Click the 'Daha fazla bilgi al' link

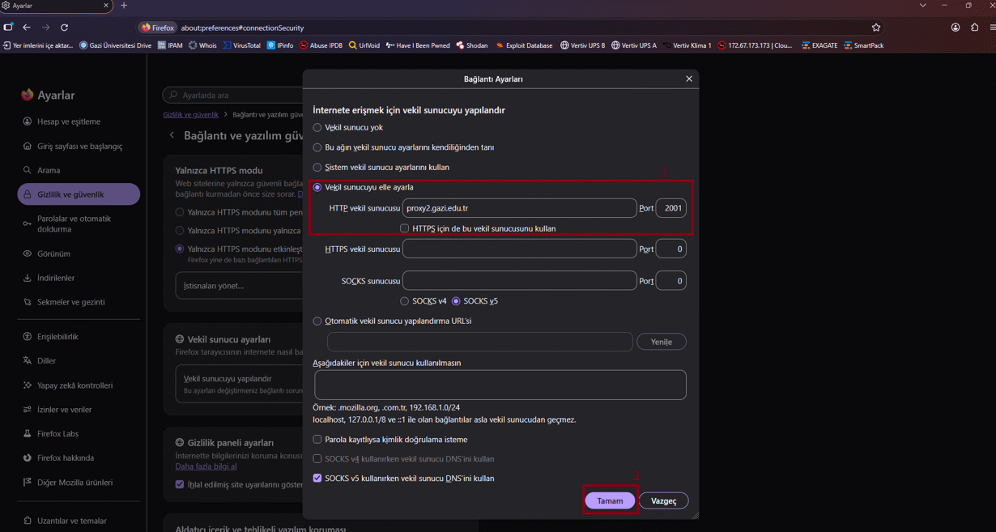click(x=206, y=466)
